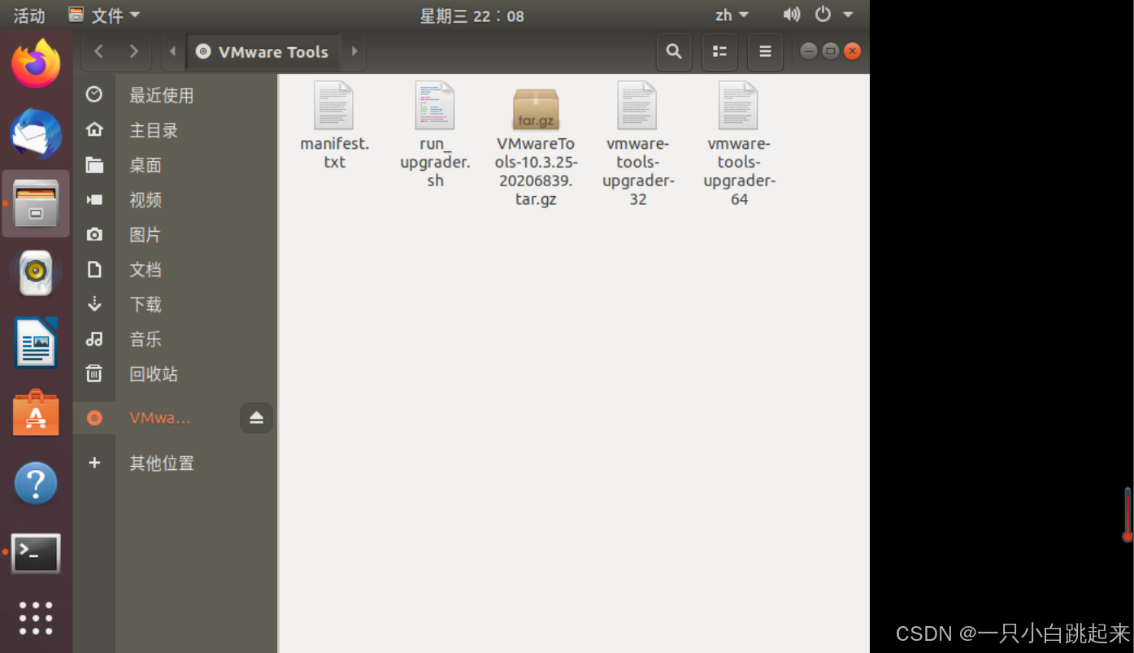Select VMwa... disc entry in sidebar
Screen dimensions: 1134x653
point(159,418)
